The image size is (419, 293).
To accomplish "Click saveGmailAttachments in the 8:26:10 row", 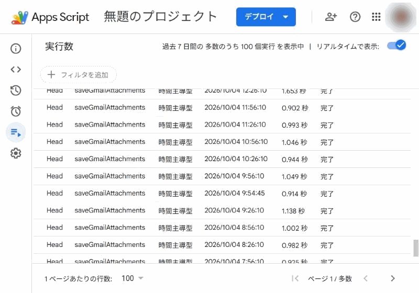I will (110, 245).
